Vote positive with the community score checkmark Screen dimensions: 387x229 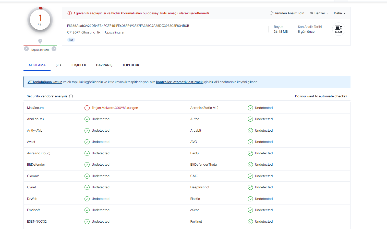(54, 49)
